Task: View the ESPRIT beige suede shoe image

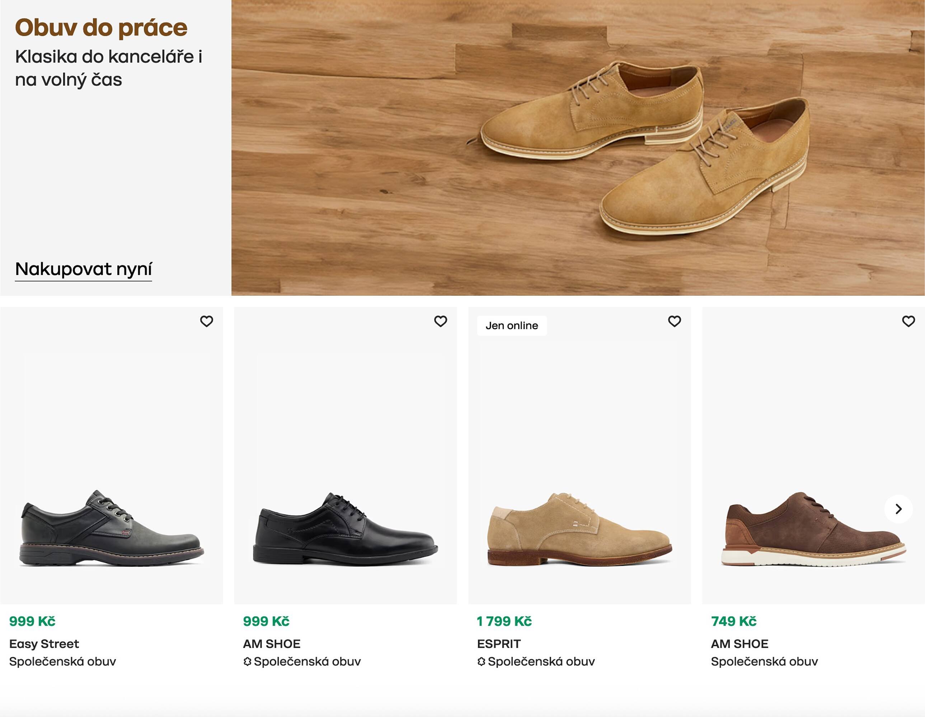Action: coord(579,529)
